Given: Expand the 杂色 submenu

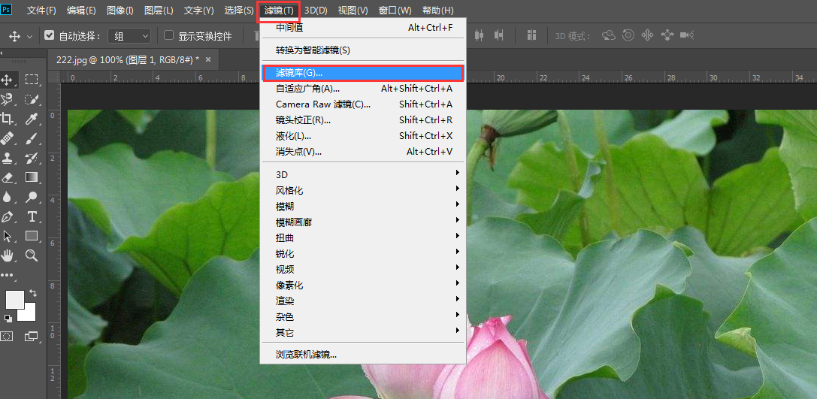Looking at the screenshot, I should click(362, 316).
